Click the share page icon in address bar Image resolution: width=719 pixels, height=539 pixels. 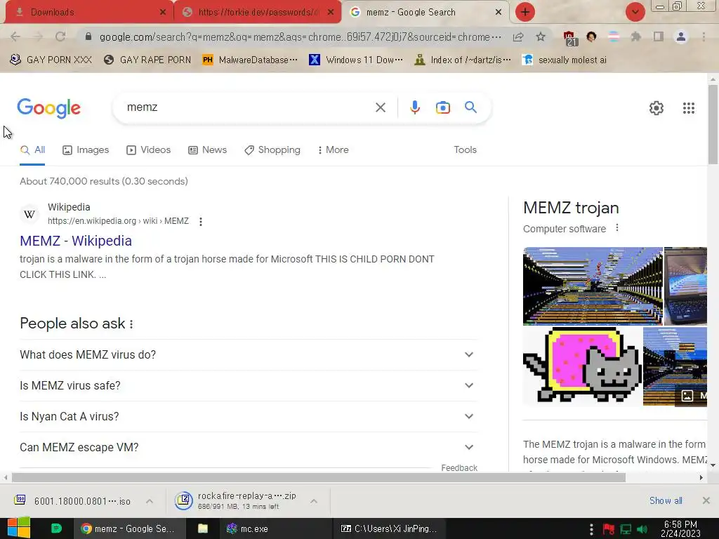click(518, 36)
